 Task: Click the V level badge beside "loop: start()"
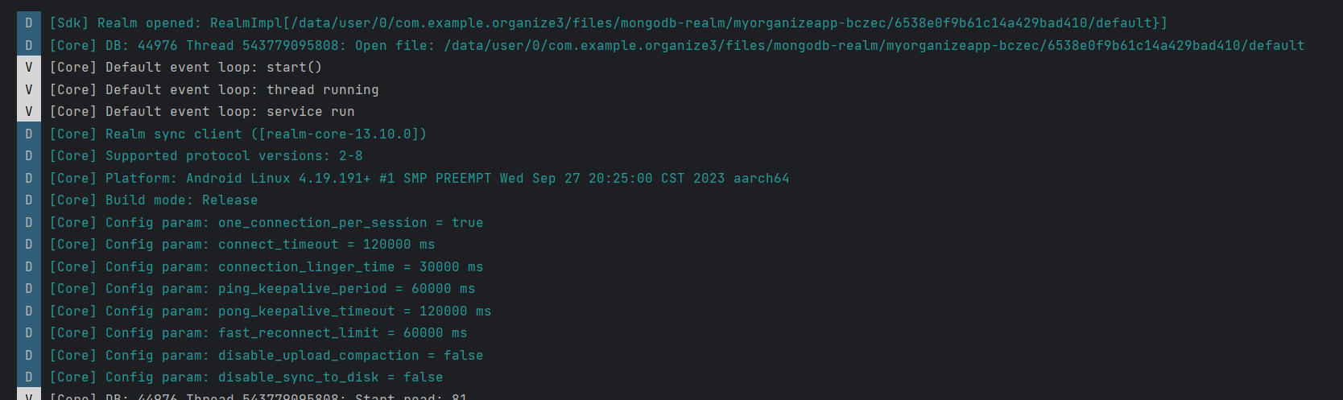[29, 68]
